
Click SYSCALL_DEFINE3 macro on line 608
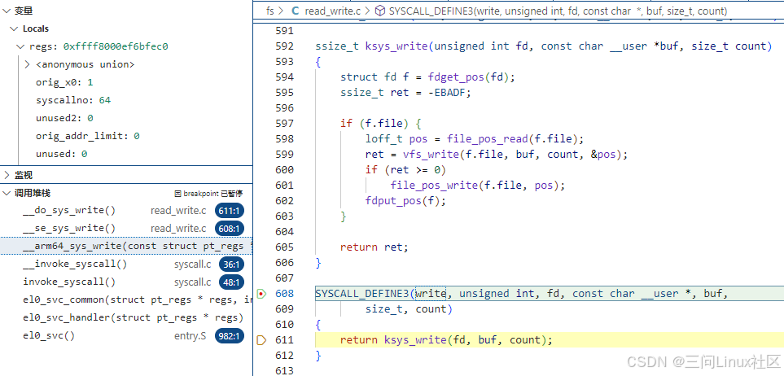362,294
